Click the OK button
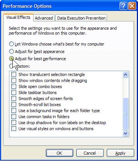This screenshot has height=161, width=138. tap(59, 153)
